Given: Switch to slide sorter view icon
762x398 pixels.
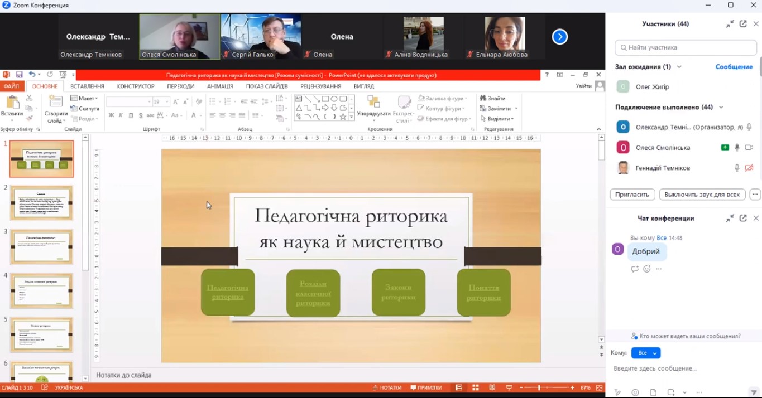Looking at the screenshot, I should point(476,387).
